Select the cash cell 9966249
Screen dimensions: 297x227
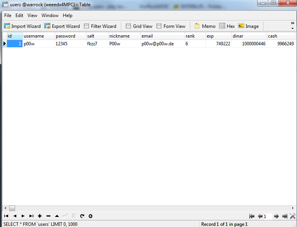point(281,44)
